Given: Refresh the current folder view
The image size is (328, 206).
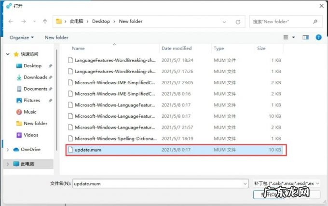Looking at the screenshot, I should coord(238,22).
